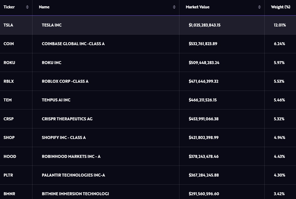
Task: Click Roblox Corp -Class A name
Action: tap(65, 81)
